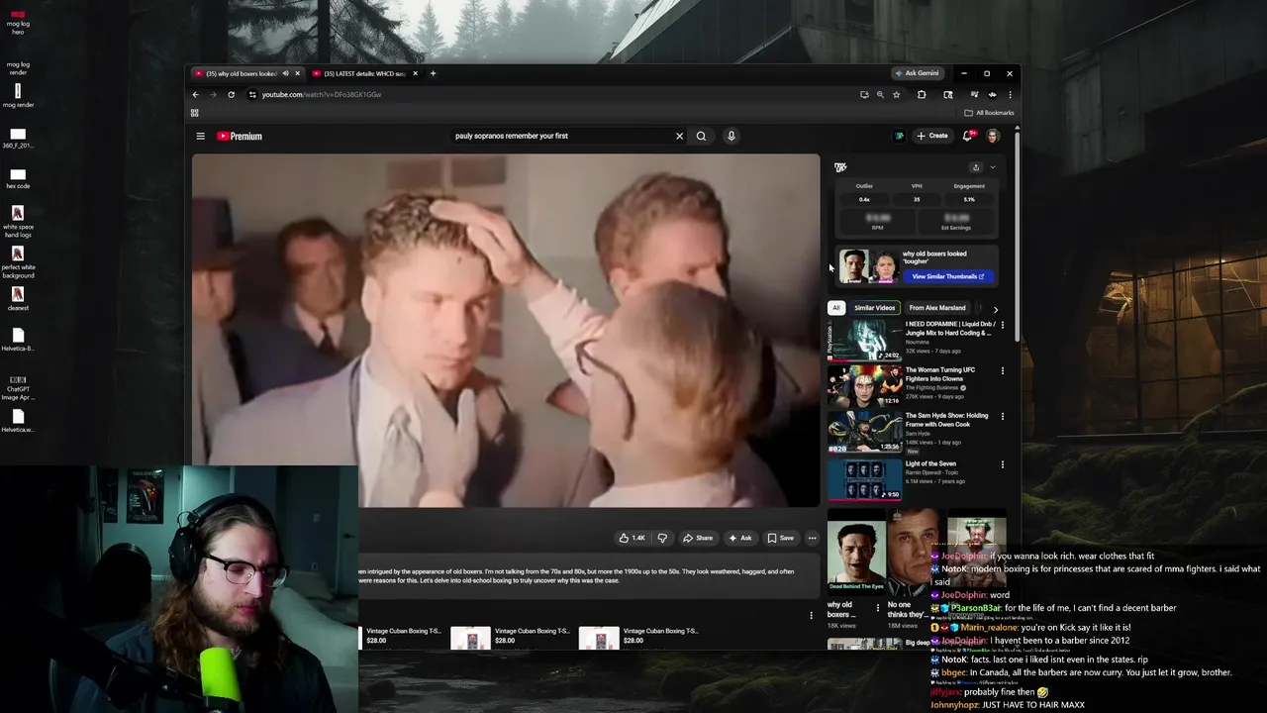Open 'The Sam Hyde Show' video thumbnail
The height and width of the screenshot is (713, 1267).
[864, 432]
